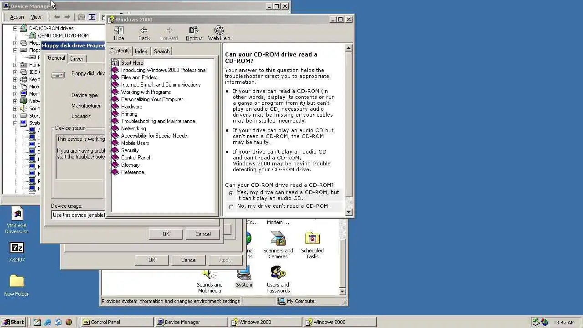583x328 pixels.
Task: Select the QEMU QEMU DVD-ROM device
Action: tap(63, 36)
